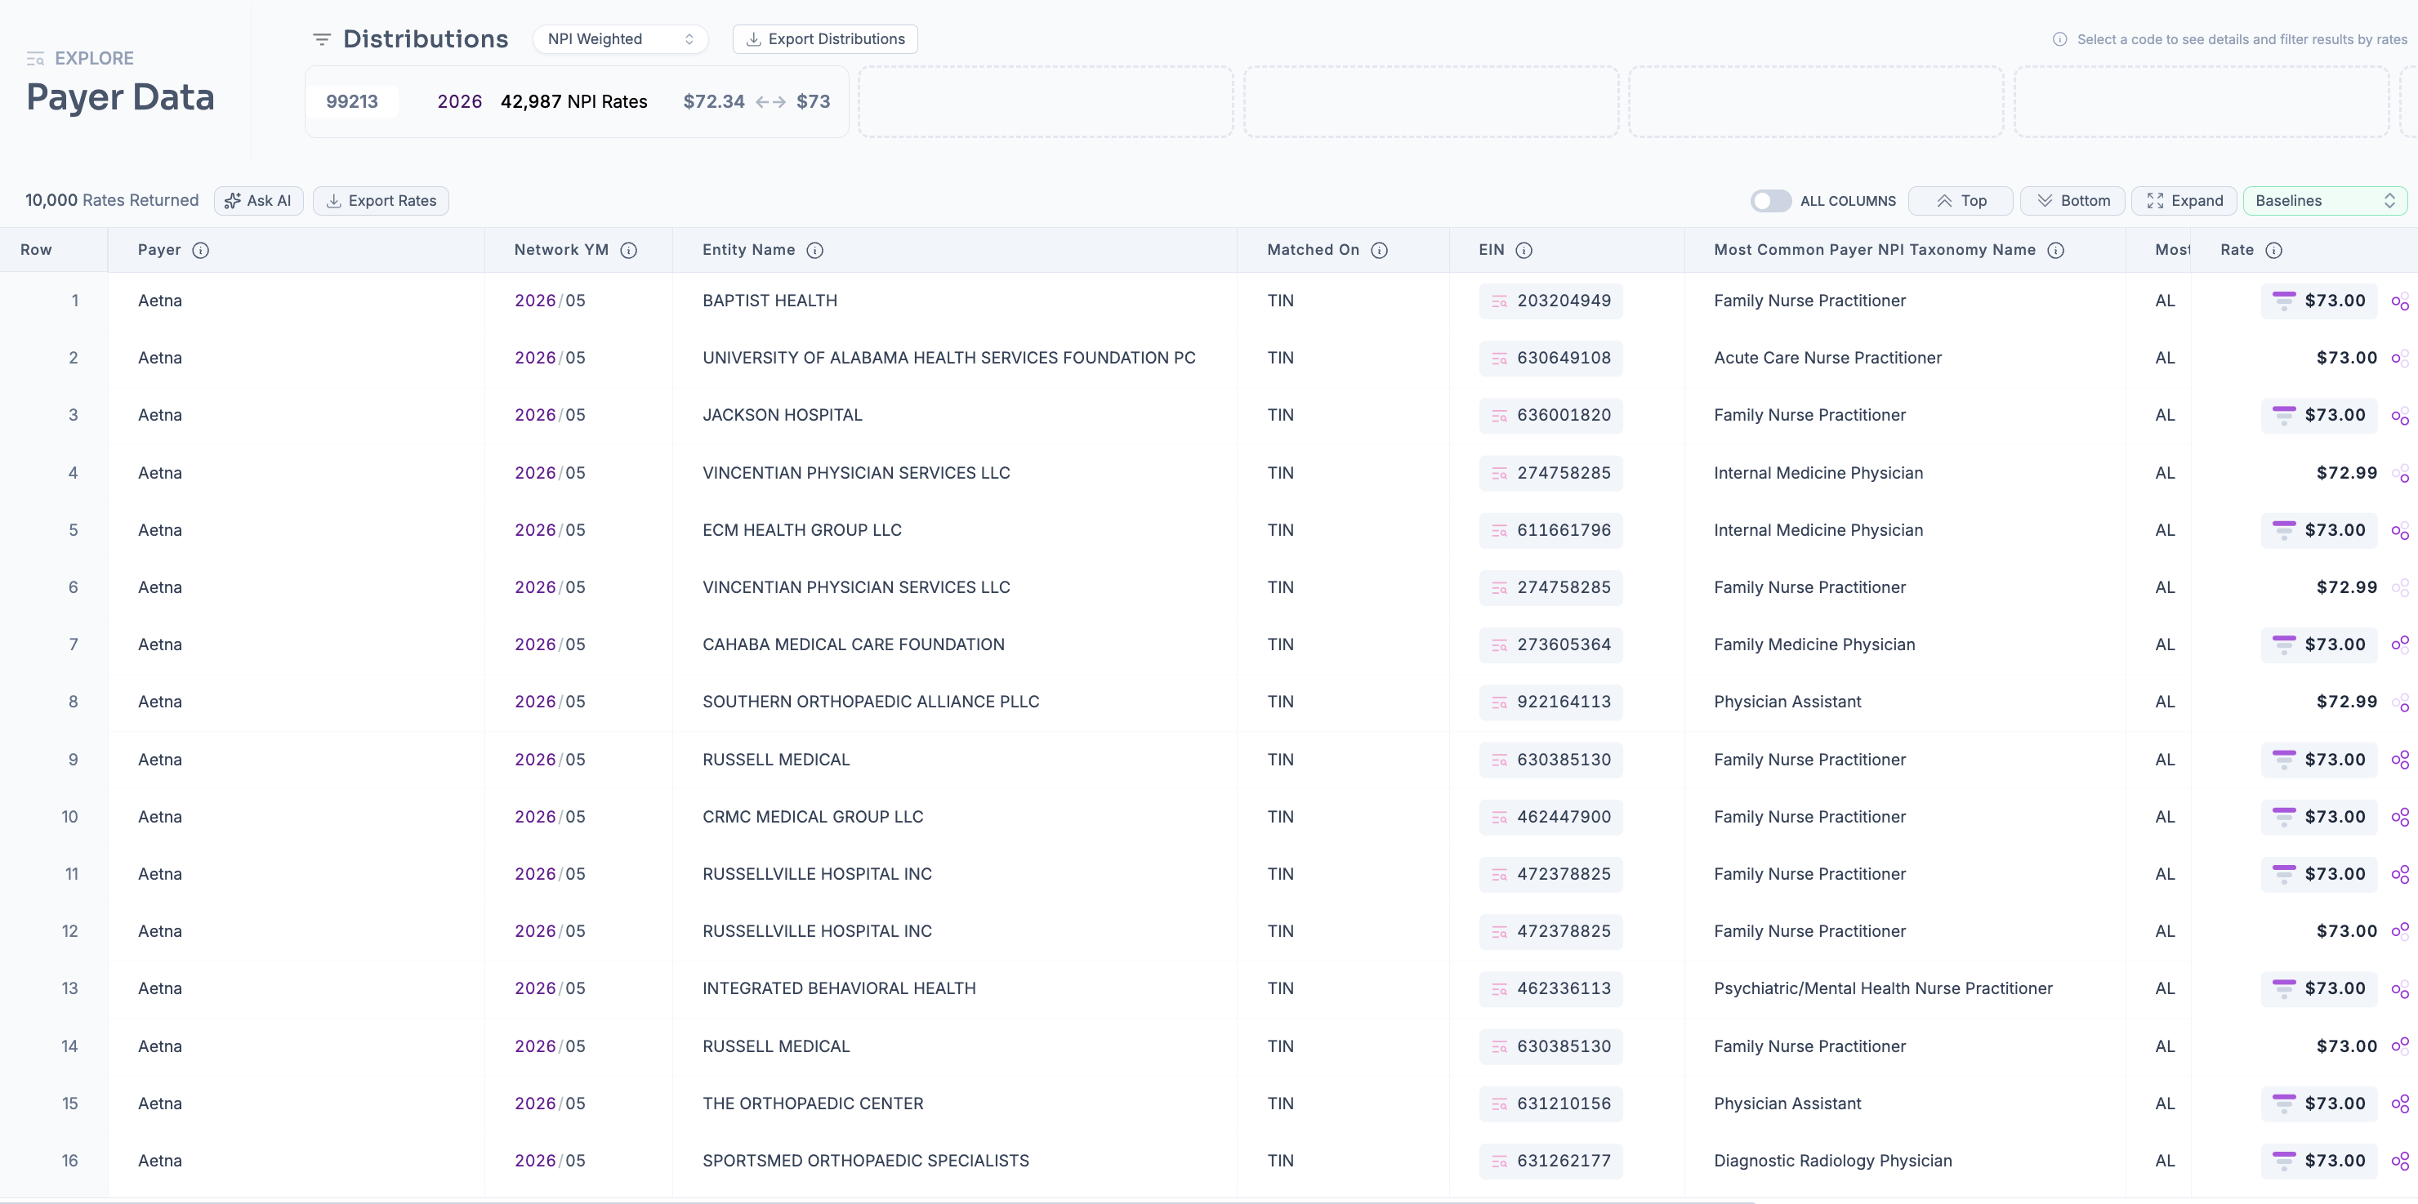Viewport: 2418px width, 1204px height.
Task: Open EIN 631210156 lookup for Orthopaedic Center
Action: coord(1550,1104)
